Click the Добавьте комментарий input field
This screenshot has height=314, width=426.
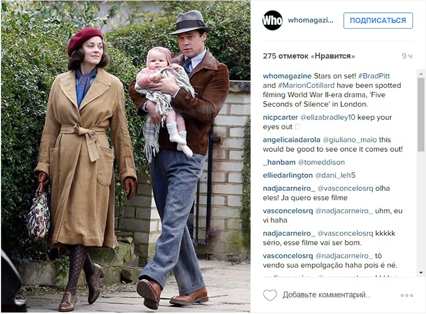click(x=327, y=295)
